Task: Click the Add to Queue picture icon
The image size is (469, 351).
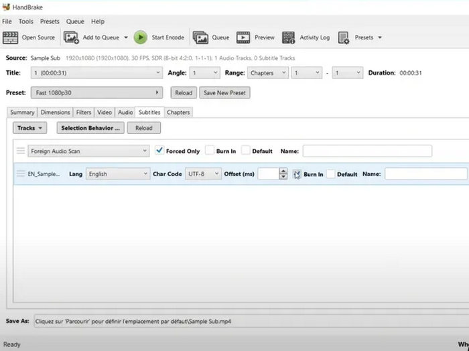Action: click(71, 38)
